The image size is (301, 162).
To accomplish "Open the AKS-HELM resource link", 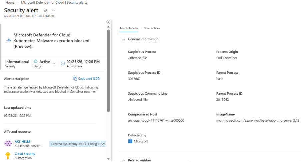I will [22, 141].
